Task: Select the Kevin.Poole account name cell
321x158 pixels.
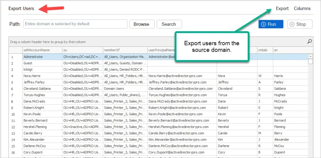Action: tap(42, 114)
